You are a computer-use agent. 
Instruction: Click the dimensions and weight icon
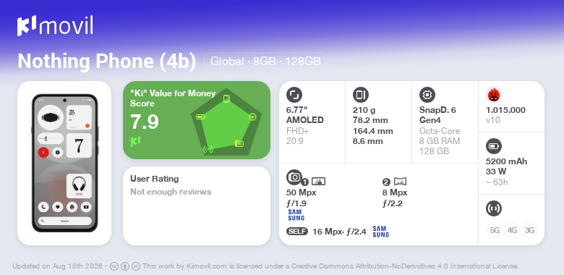pyautogui.click(x=361, y=95)
